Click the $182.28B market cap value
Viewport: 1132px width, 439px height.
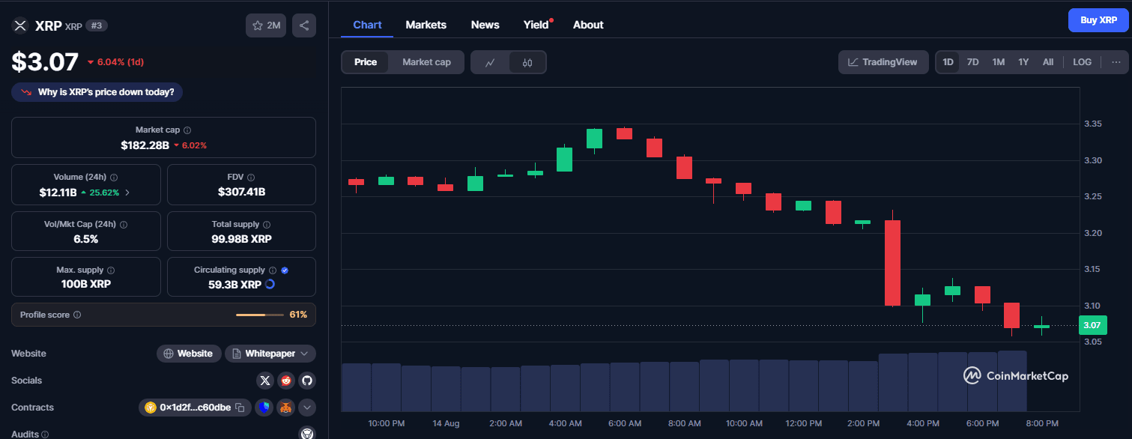pyautogui.click(x=145, y=145)
